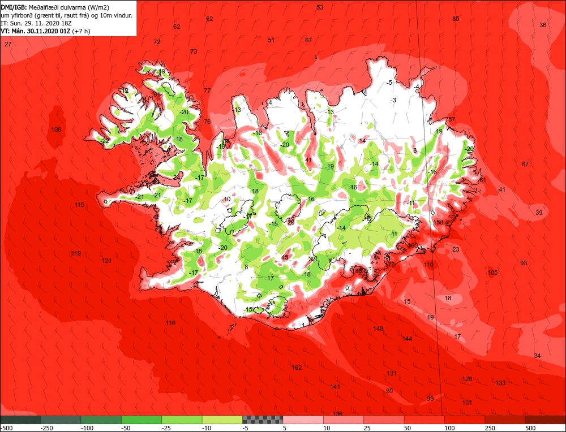Click the value '95' in the southern sea

point(389,391)
